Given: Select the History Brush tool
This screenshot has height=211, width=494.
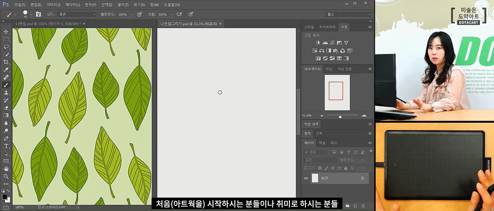Looking at the screenshot, I should (6, 100).
